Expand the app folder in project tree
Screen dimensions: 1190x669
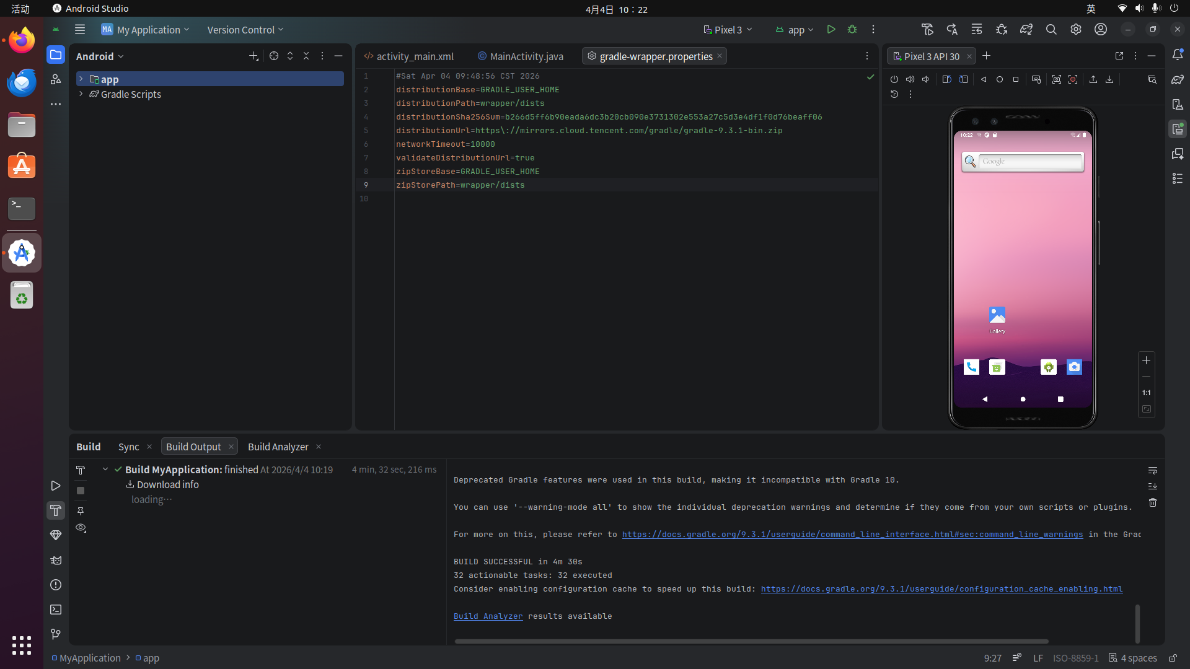pos(81,79)
